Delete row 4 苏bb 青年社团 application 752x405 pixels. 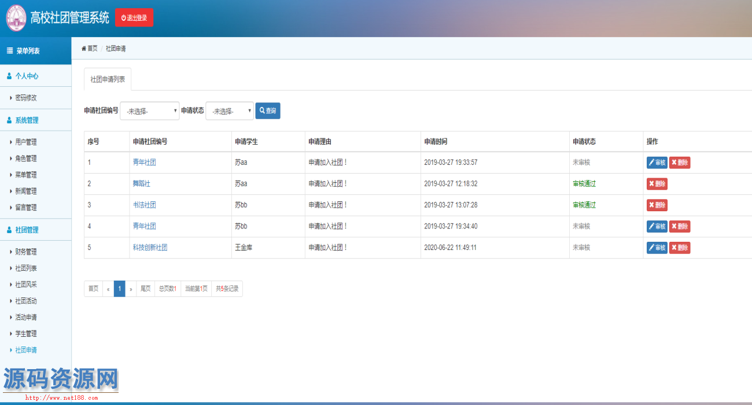[x=680, y=226]
